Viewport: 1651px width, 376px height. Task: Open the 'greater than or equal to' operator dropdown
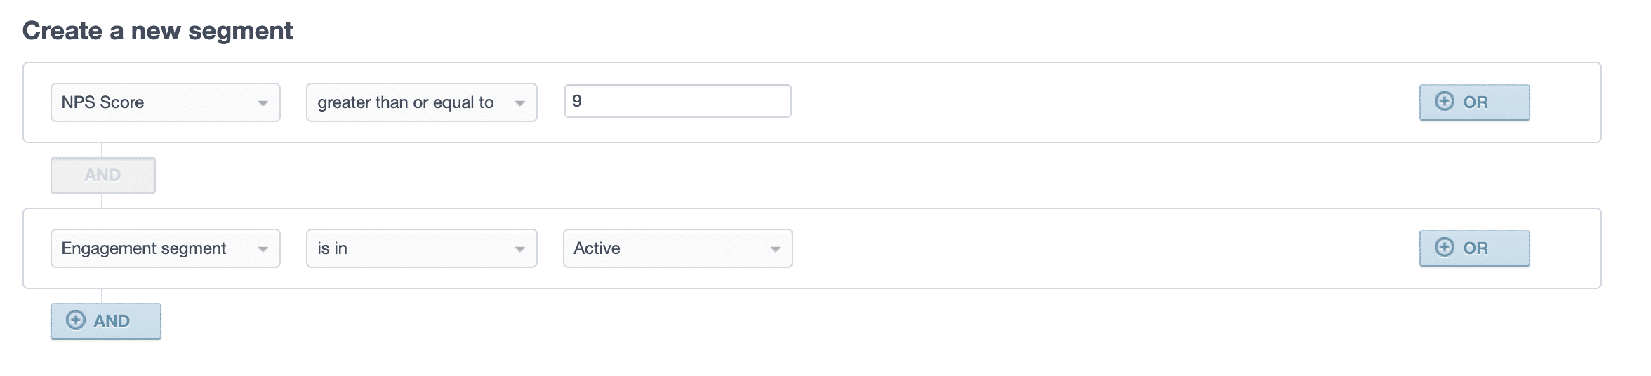tap(422, 102)
